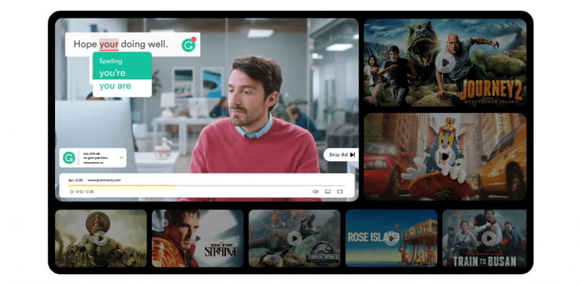Play the Doctor Strange thumbnail

pos(197,239)
